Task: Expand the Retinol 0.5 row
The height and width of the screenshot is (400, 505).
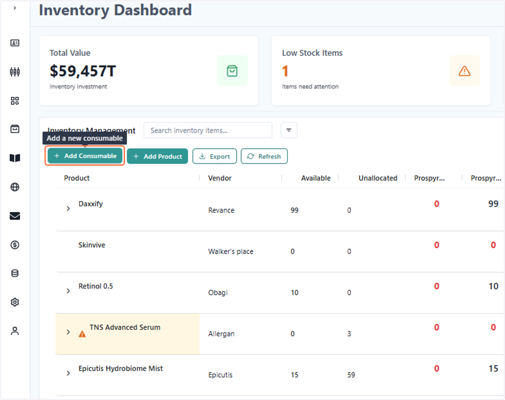Action: [x=68, y=291]
